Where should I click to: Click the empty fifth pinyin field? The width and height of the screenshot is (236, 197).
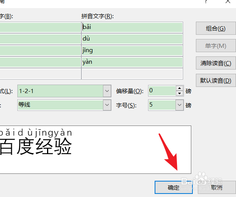point(132,74)
